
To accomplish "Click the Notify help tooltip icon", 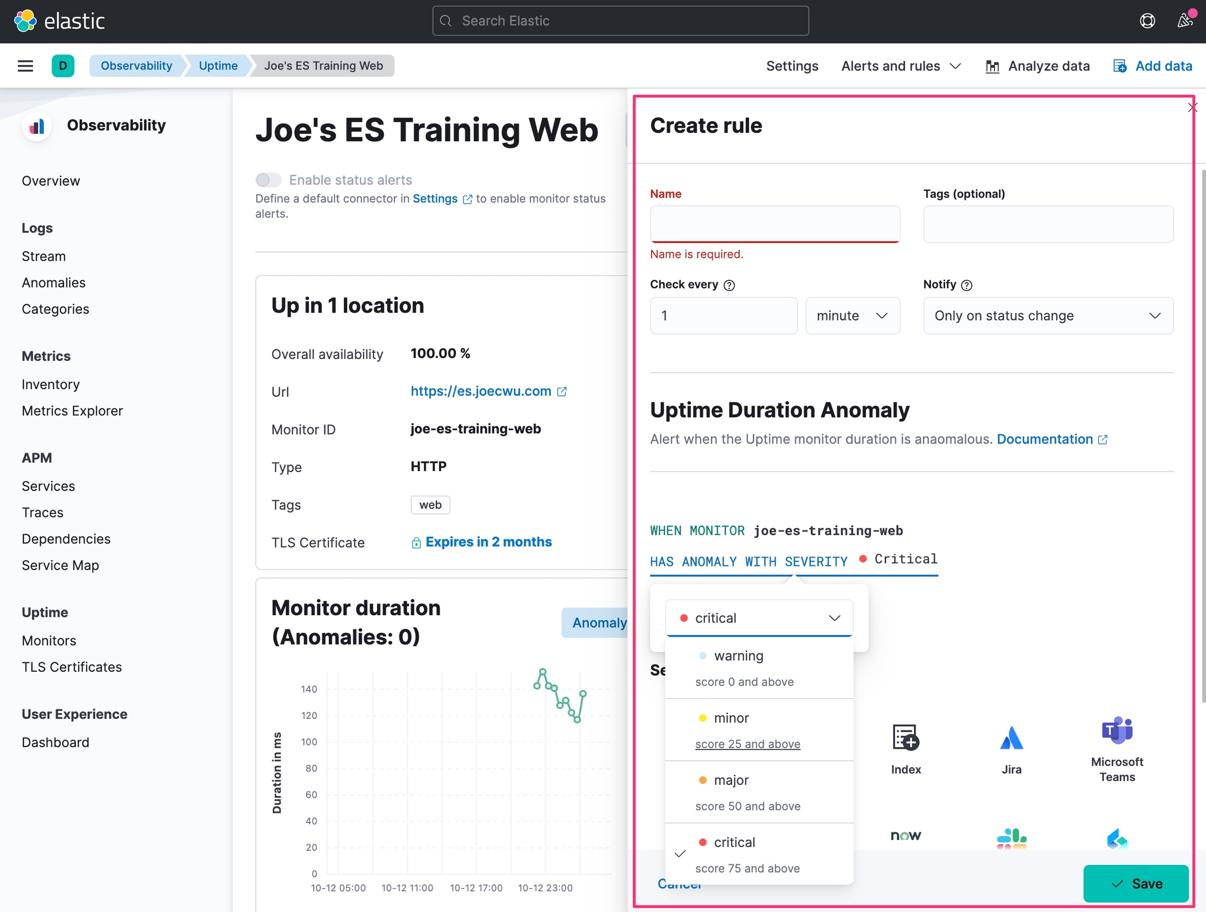I will coord(967,285).
